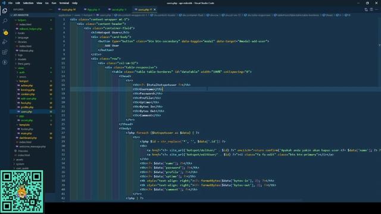Click the thead breadcrumb segment
Image resolution: width=381 pixels, height=214 pixels.
coord(327,15)
